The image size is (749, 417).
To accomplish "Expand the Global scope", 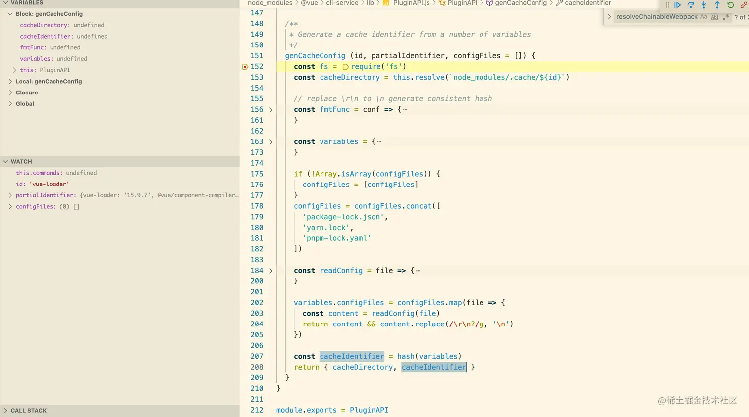I will point(10,104).
